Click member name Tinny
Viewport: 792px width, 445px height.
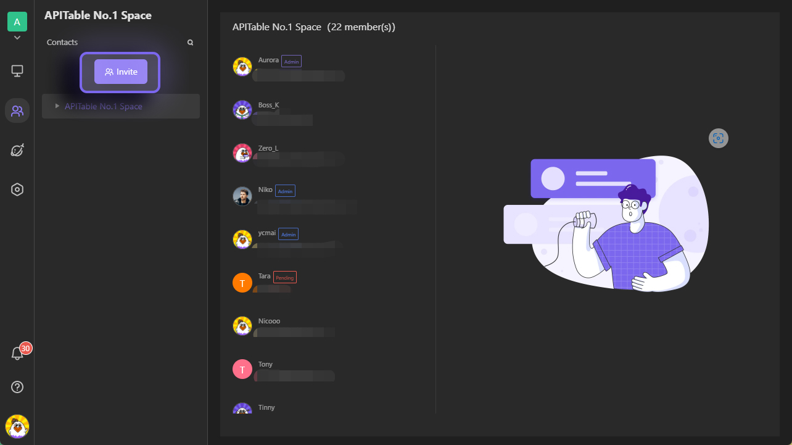tap(266, 407)
